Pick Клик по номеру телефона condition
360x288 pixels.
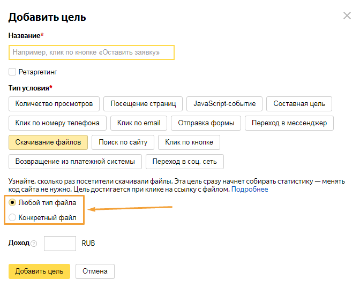point(57,123)
